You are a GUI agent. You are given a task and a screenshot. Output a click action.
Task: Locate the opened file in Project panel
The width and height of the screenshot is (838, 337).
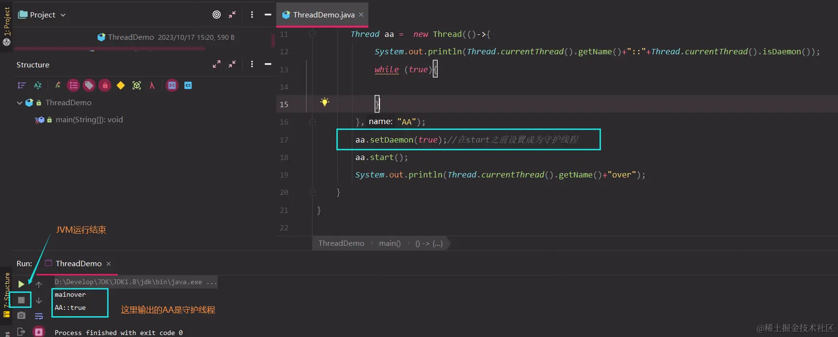(x=217, y=15)
